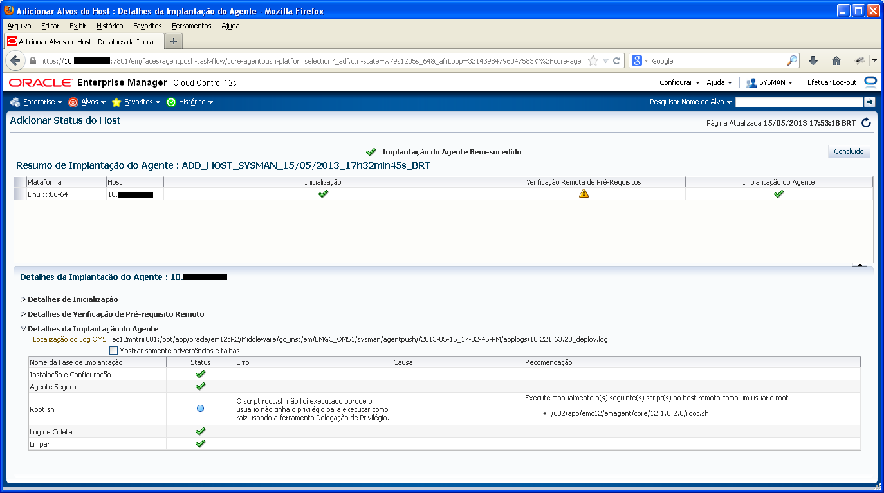Click the search magnifier in Google box
The width and height of the screenshot is (884, 493).
792,60
